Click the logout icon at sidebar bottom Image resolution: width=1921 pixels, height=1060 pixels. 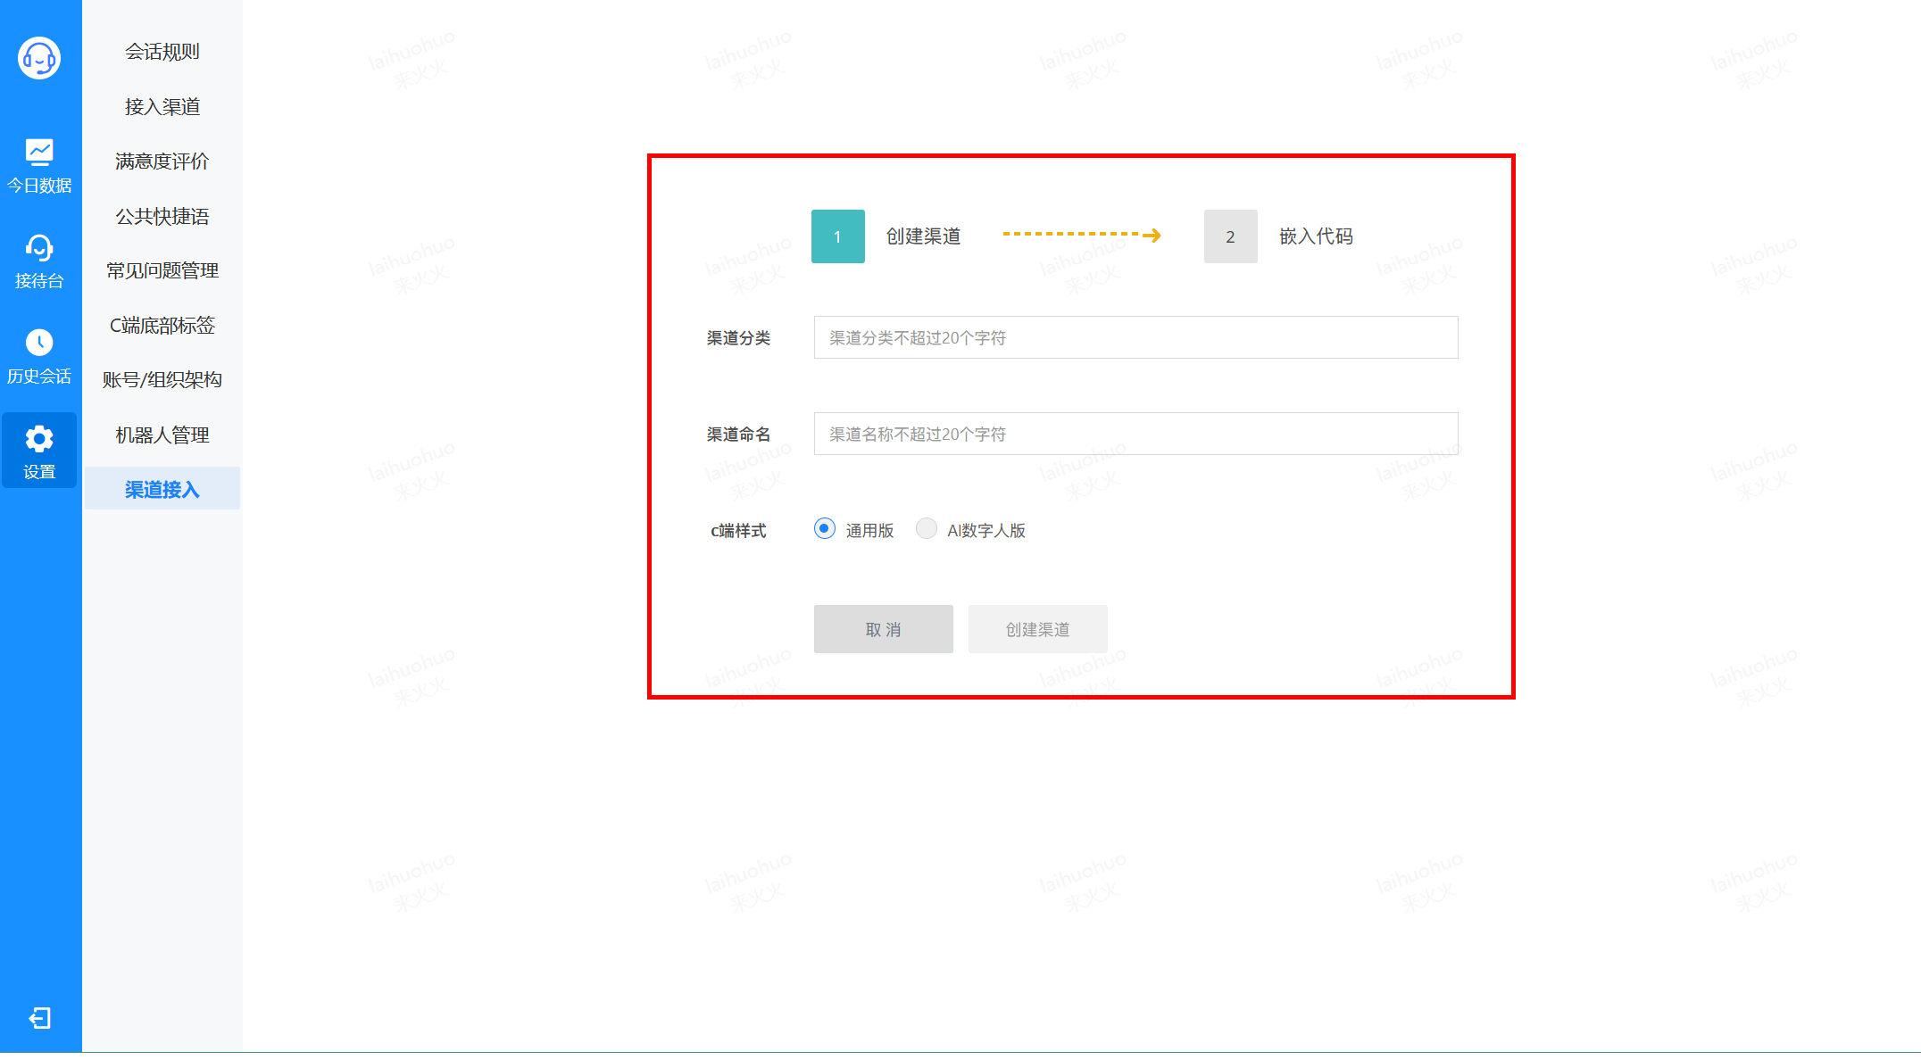pos(40,1018)
